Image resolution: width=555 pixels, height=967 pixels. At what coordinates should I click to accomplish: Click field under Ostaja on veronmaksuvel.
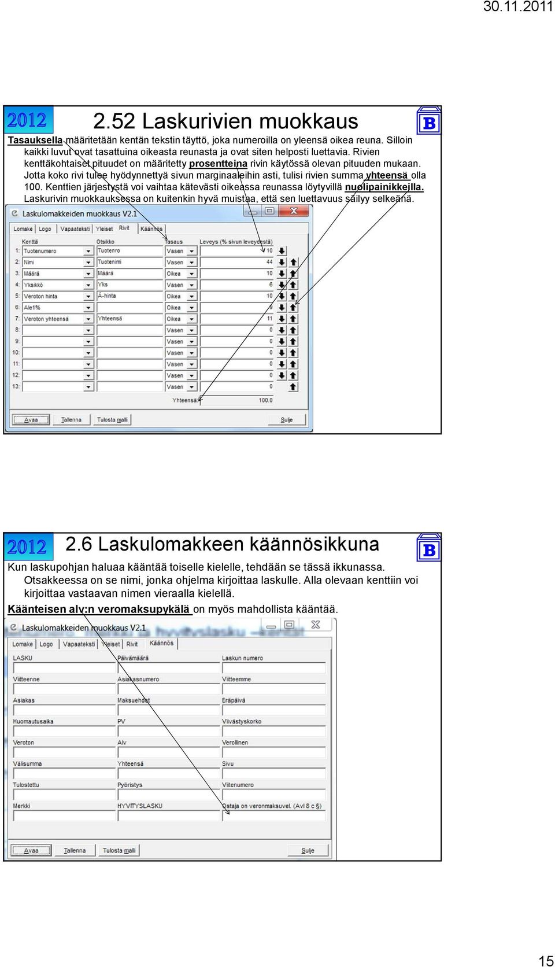(273, 816)
